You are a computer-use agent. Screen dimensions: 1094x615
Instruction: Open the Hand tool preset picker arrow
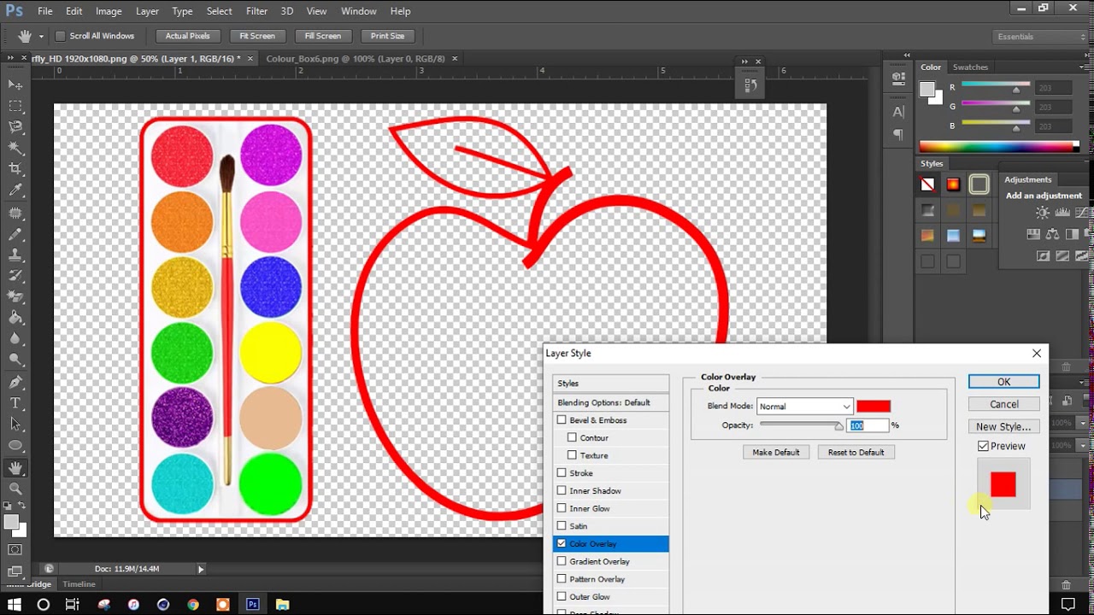[40, 37]
